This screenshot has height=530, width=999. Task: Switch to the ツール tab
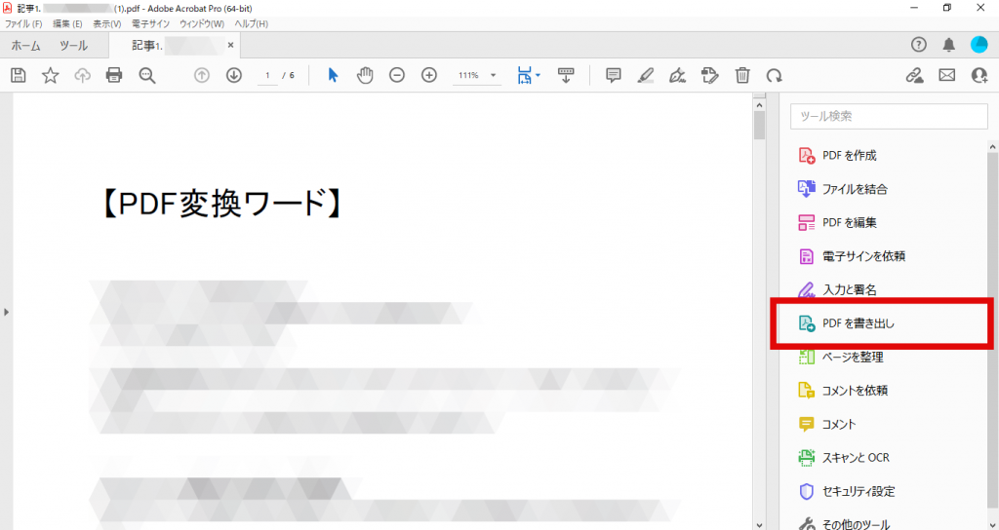click(x=74, y=46)
